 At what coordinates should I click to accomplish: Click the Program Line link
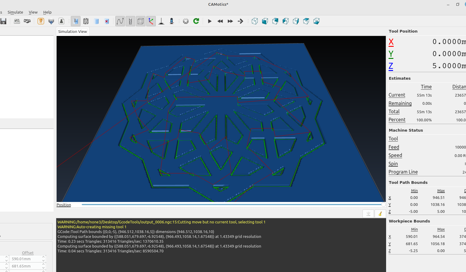click(x=403, y=172)
